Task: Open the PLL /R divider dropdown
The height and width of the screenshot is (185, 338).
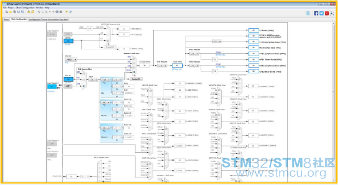Action: tap(117, 80)
